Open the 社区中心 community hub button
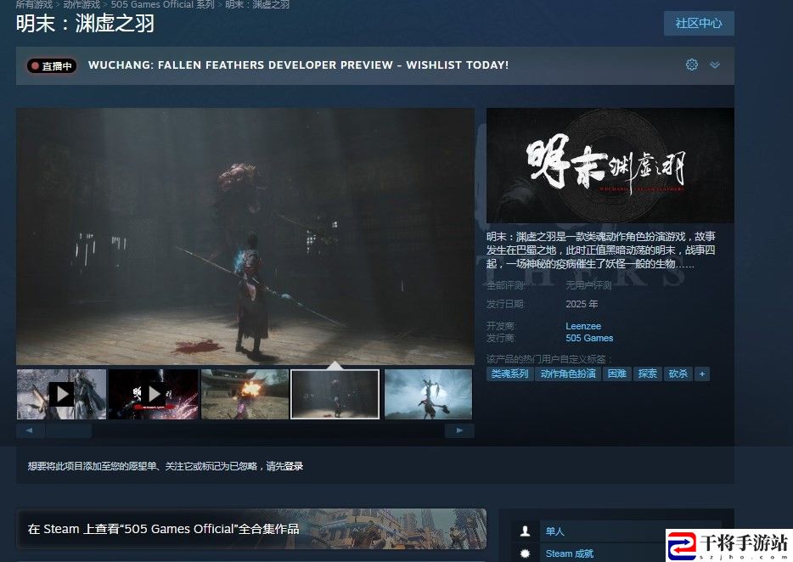This screenshot has height=562, width=793. coord(699,23)
